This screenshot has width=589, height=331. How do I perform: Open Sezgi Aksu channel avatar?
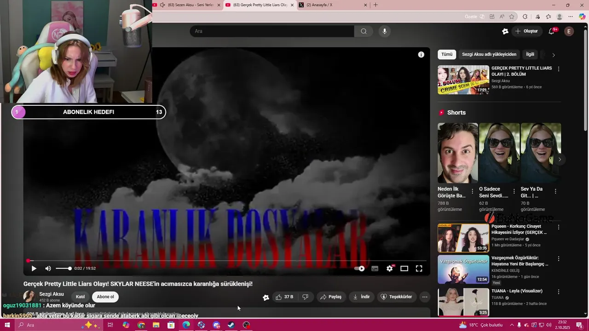click(x=29, y=297)
